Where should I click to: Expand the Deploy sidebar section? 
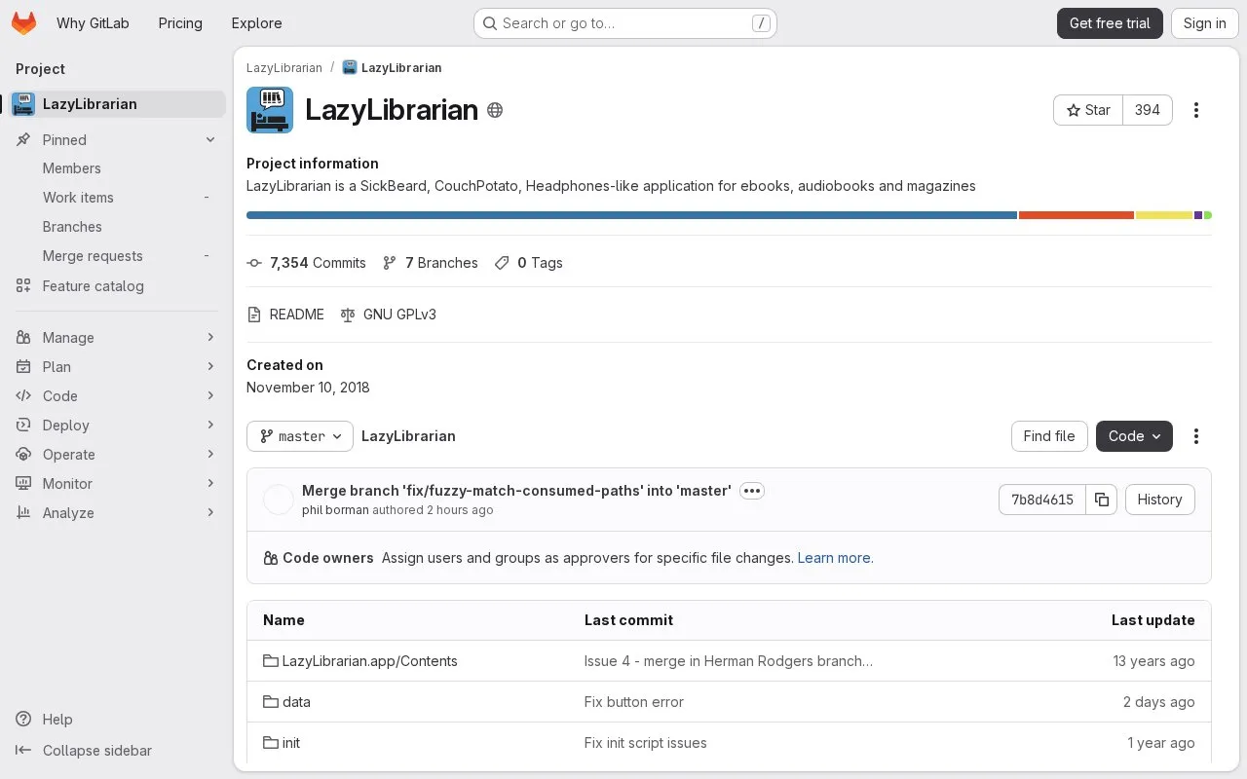pyautogui.click(x=117, y=426)
